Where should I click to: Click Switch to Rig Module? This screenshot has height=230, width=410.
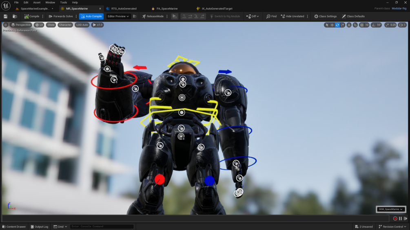coord(225,16)
